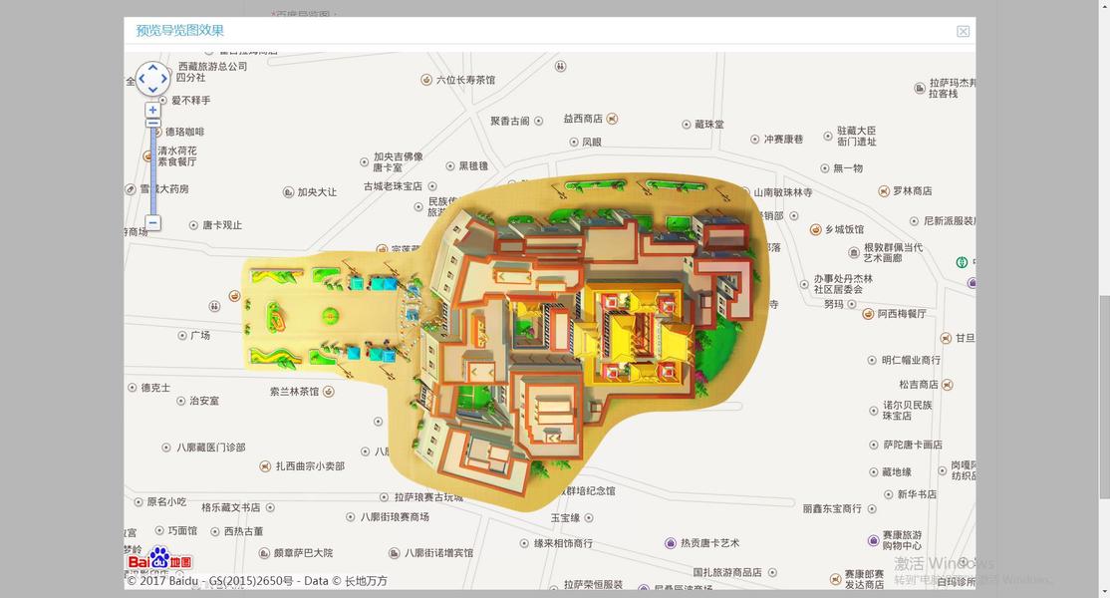Pan the map down with the south arrow

(x=152, y=89)
